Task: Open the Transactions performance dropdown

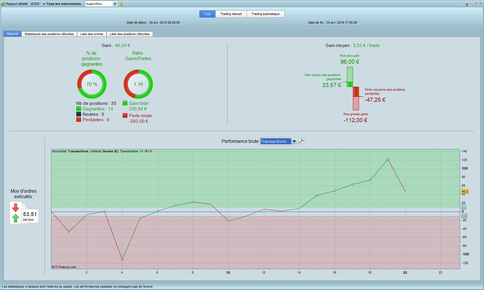Action: click(x=279, y=141)
